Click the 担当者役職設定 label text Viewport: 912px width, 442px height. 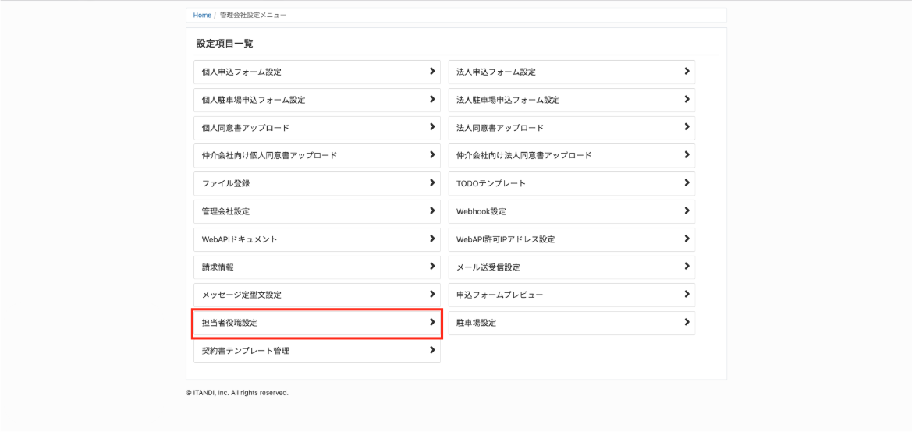(229, 323)
